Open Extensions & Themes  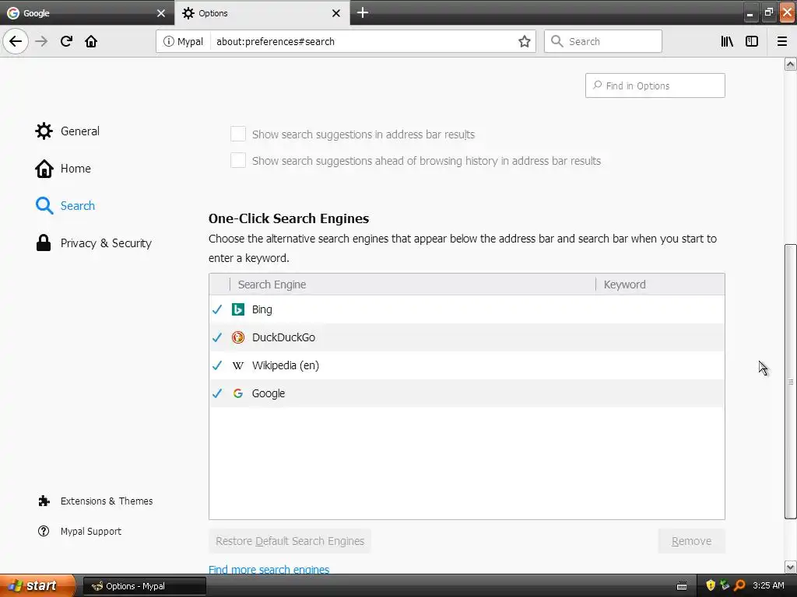tap(95, 501)
